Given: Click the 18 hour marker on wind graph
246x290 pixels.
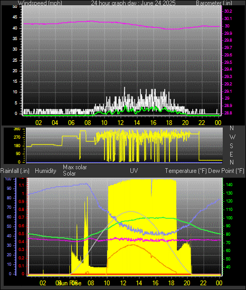Looking at the screenshot, I should click(x=169, y=122).
